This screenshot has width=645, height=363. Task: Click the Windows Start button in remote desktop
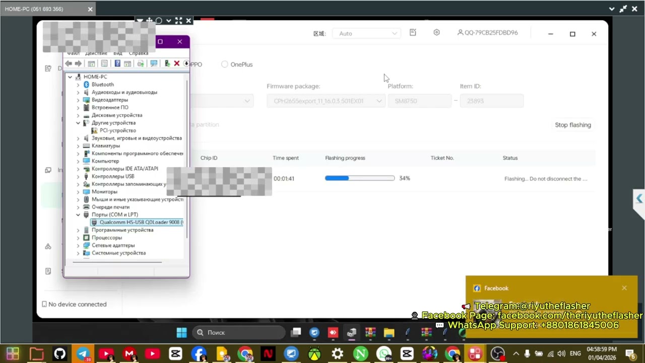181,332
